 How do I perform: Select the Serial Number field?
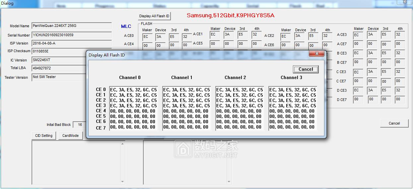click(71, 35)
